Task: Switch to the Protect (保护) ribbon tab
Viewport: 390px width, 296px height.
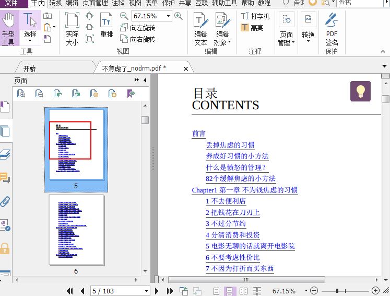Action: click(x=169, y=3)
